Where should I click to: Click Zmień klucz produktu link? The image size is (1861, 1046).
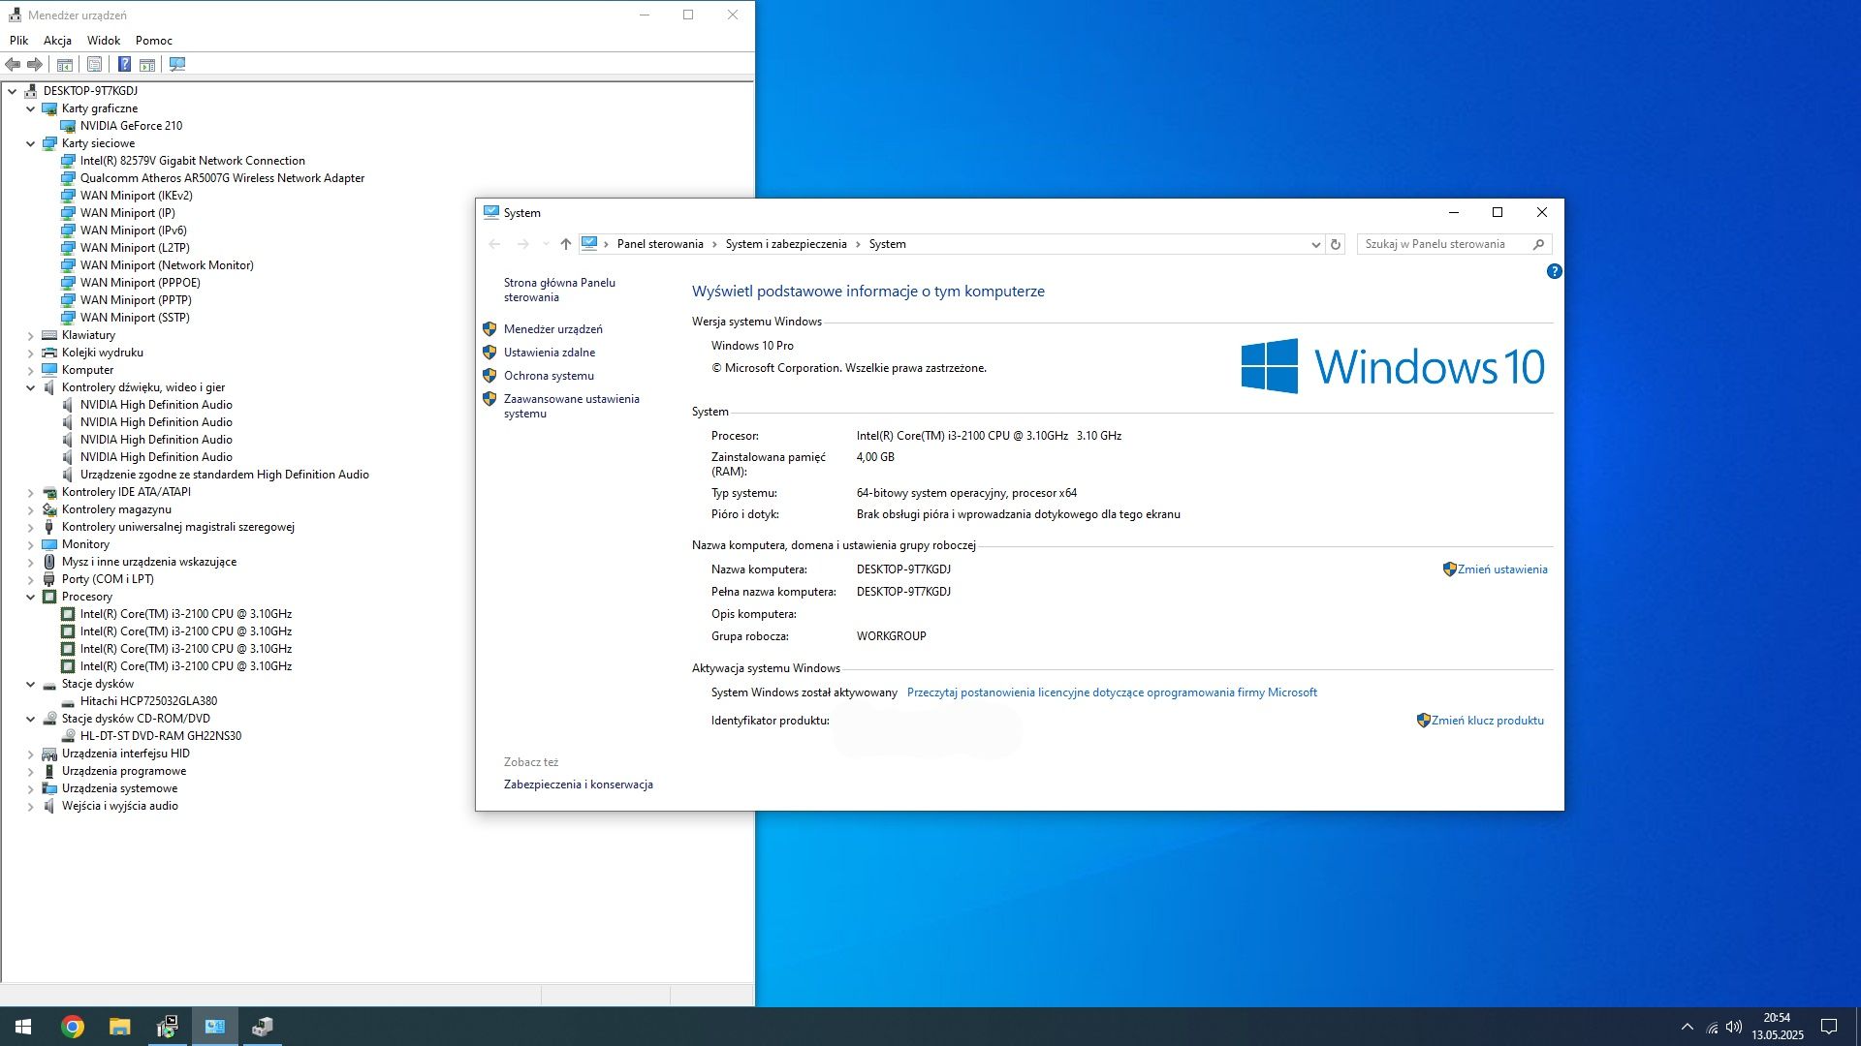(x=1488, y=721)
